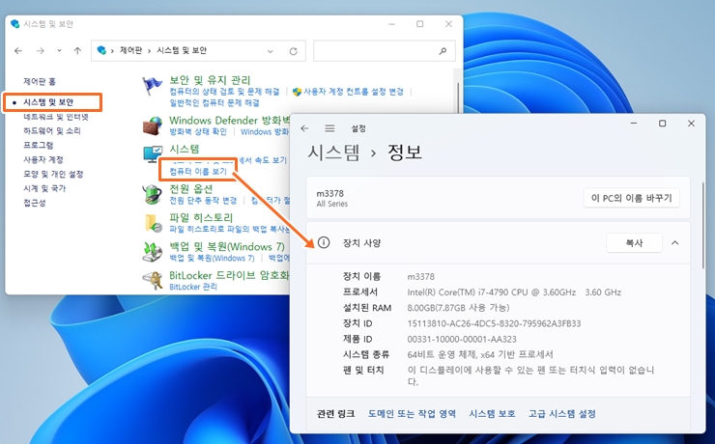Open 프로그램 category in sidebar
Viewport: 715px width, 444px height.
click(x=39, y=146)
